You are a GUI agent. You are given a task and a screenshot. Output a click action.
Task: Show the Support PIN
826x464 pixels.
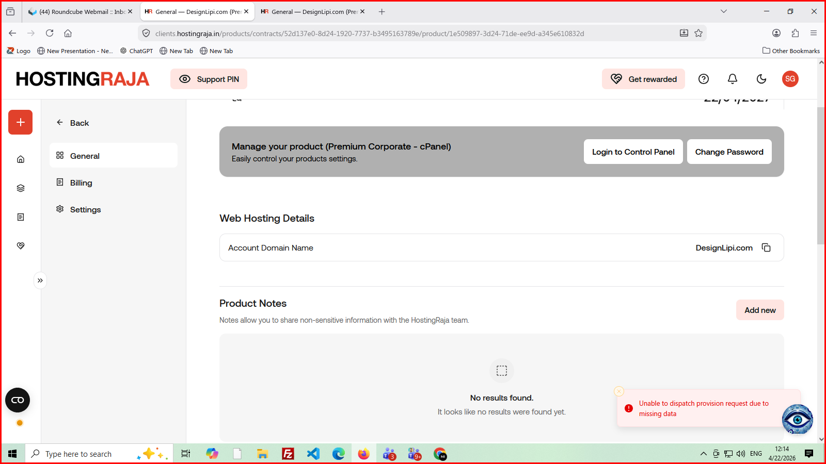click(x=209, y=79)
